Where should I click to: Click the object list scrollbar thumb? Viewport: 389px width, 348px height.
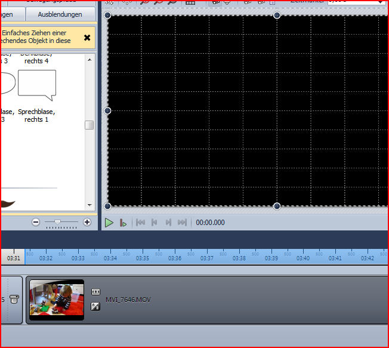89,125
